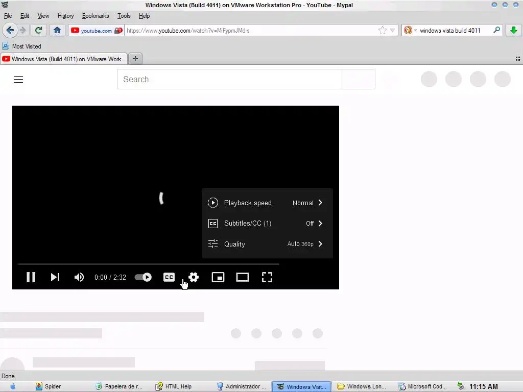Screen dimensions: 523x392
Task: Toggle subtitles with the CC player button
Action: [169, 277]
